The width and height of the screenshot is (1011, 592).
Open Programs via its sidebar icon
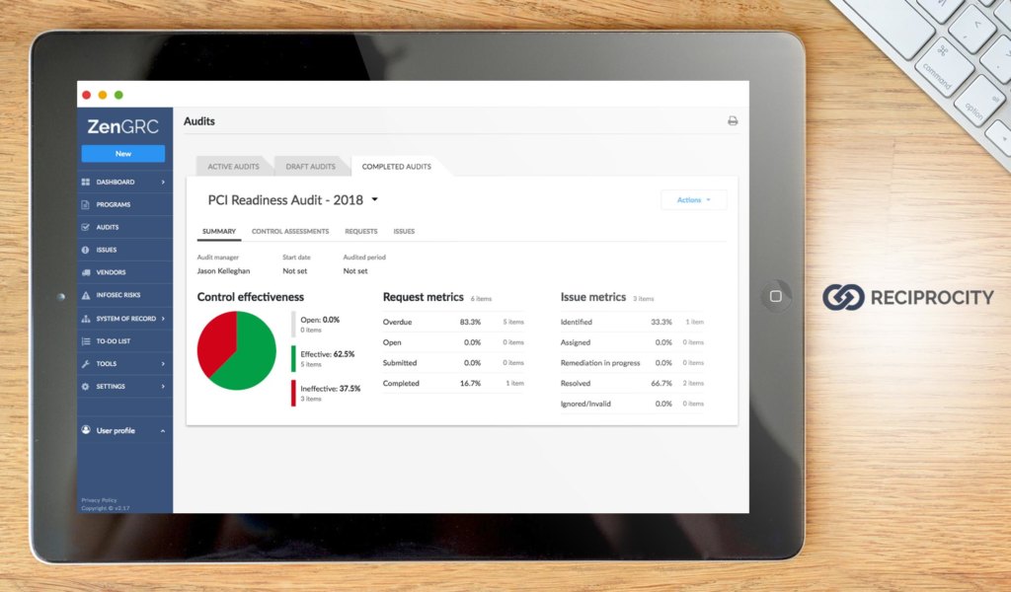(x=85, y=204)
